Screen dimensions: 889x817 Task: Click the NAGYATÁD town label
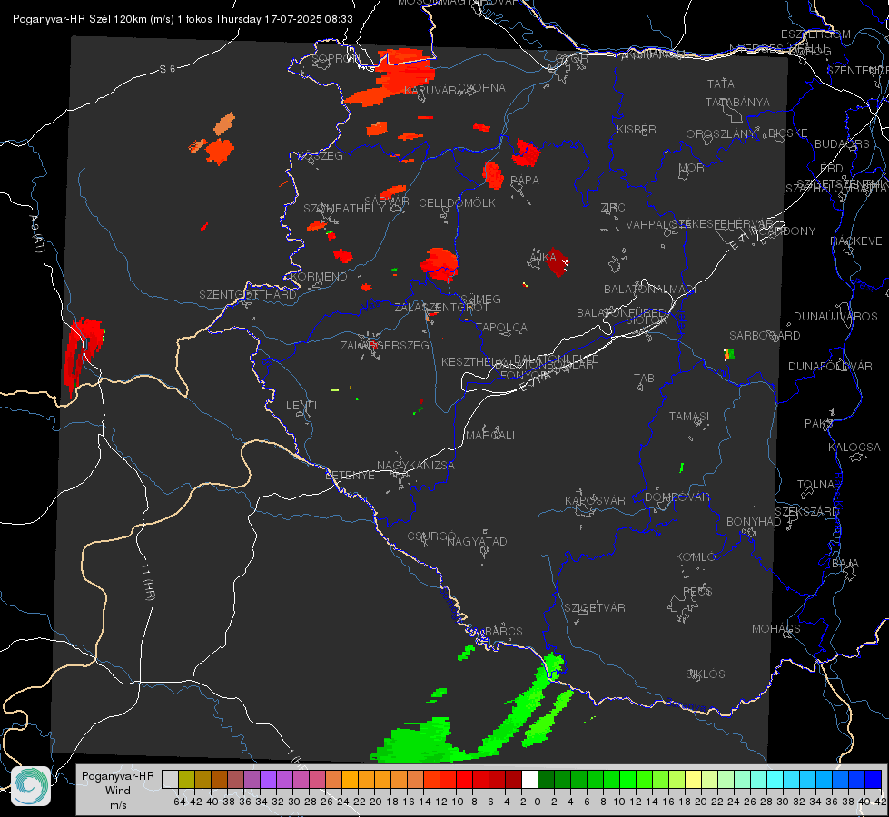click(477, 541)
